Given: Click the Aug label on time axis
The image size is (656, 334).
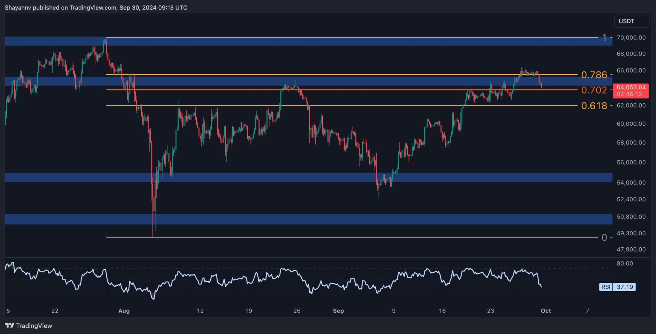Looking at the screenshot, I should (124, 311).
